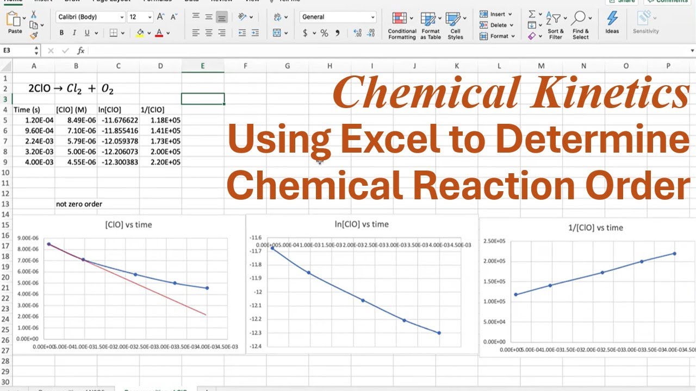
Task: Click the Copy icon
Action: point(34,25)
